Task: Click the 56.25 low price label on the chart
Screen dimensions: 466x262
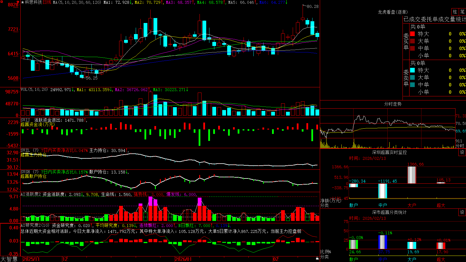Action: 92,78
